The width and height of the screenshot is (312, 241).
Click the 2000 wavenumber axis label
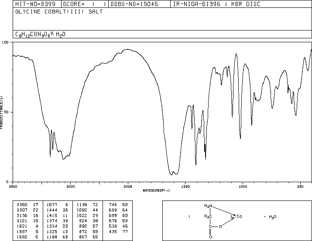coord(128,187)
